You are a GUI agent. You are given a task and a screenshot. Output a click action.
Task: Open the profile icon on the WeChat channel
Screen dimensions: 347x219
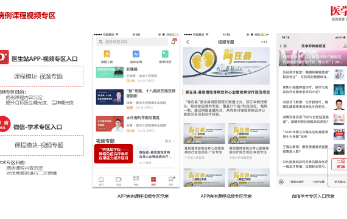click(345, 46)
